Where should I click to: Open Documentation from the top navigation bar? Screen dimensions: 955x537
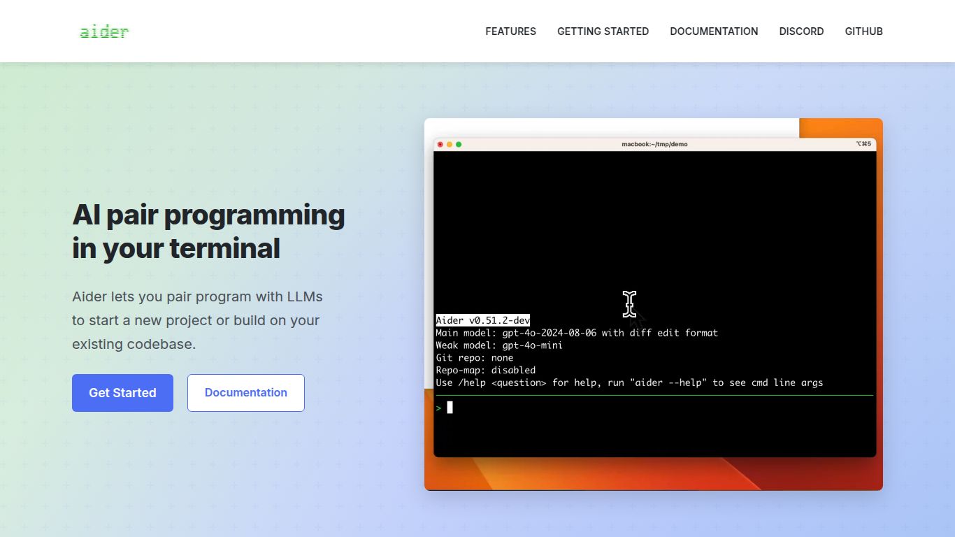click(x=714, y=31)
